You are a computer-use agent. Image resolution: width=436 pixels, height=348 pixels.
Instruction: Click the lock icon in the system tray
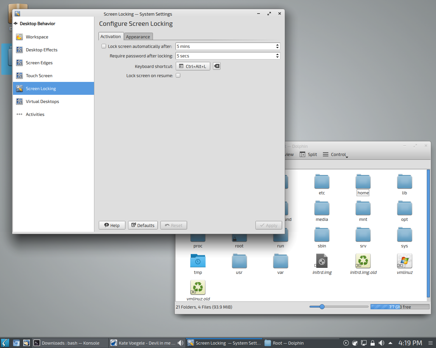coord(373,343)
